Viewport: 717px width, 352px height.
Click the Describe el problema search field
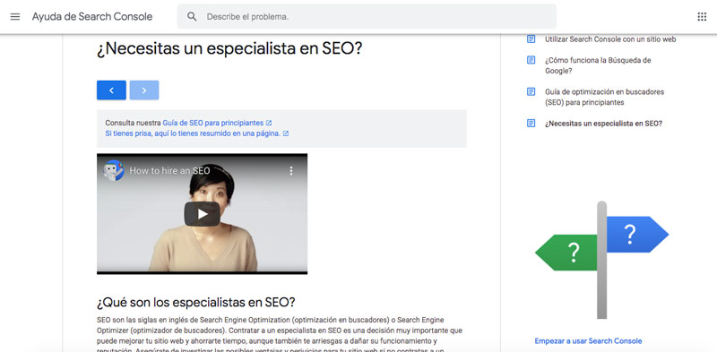click(367, 17)
